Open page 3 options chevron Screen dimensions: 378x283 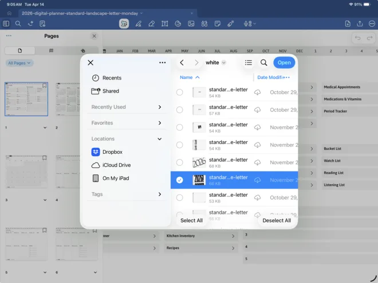tap(45, 200)
